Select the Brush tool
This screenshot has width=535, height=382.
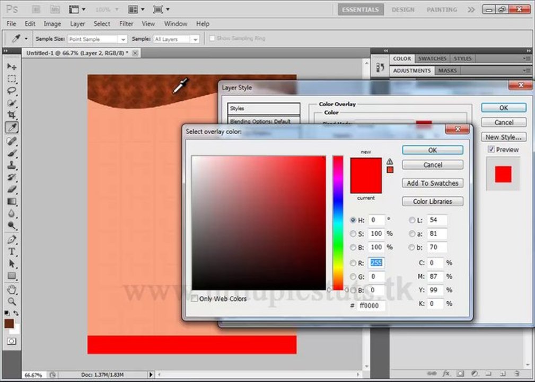pos(12,153)
